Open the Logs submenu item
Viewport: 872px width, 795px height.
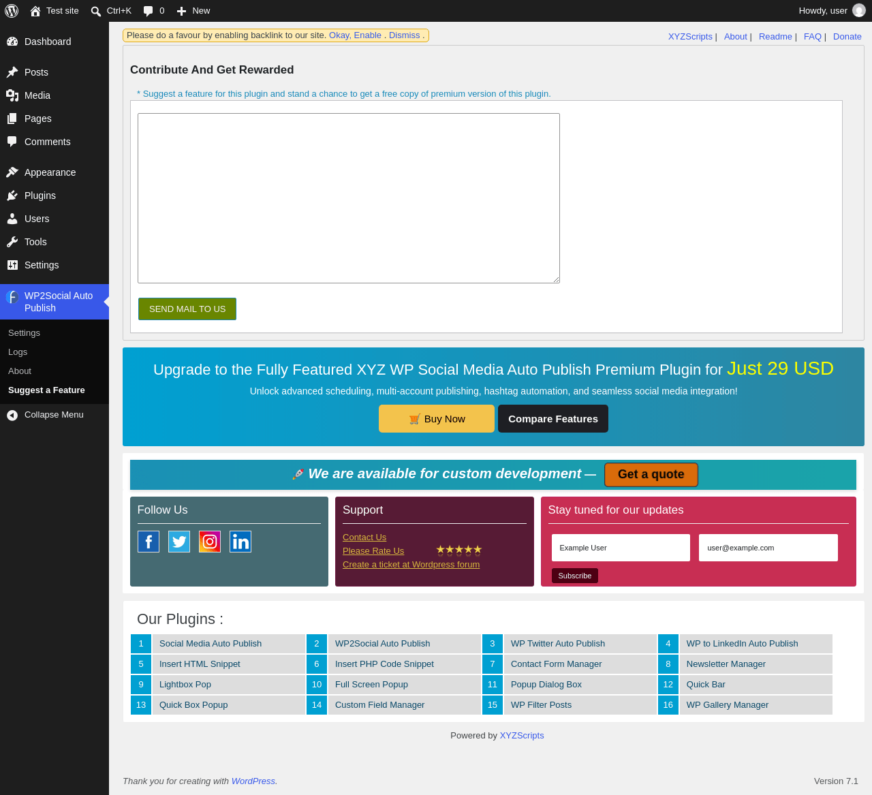click(18, 352)
